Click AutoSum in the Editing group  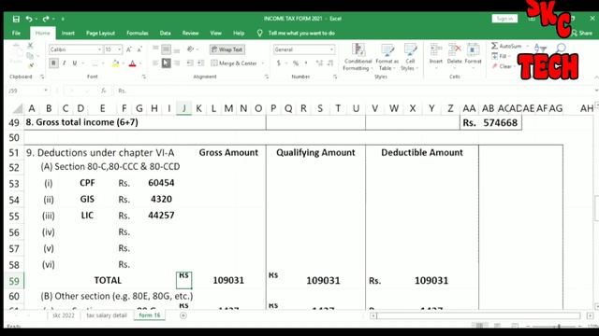506,46
